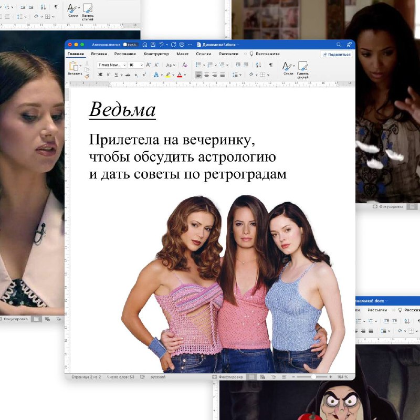This screenshot has width=420, height=420.
Task: Open the Панель стилей (Styles pane)
Action: (303, 70)
